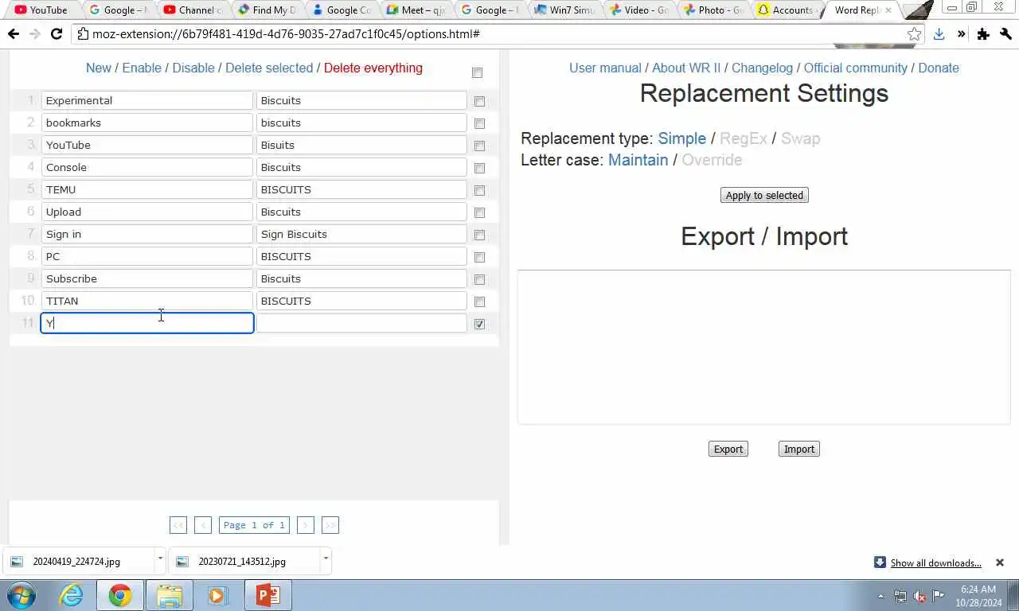The image size is (1019, 611).
Task: Click the Export button
Action: (x=728, y=449)
